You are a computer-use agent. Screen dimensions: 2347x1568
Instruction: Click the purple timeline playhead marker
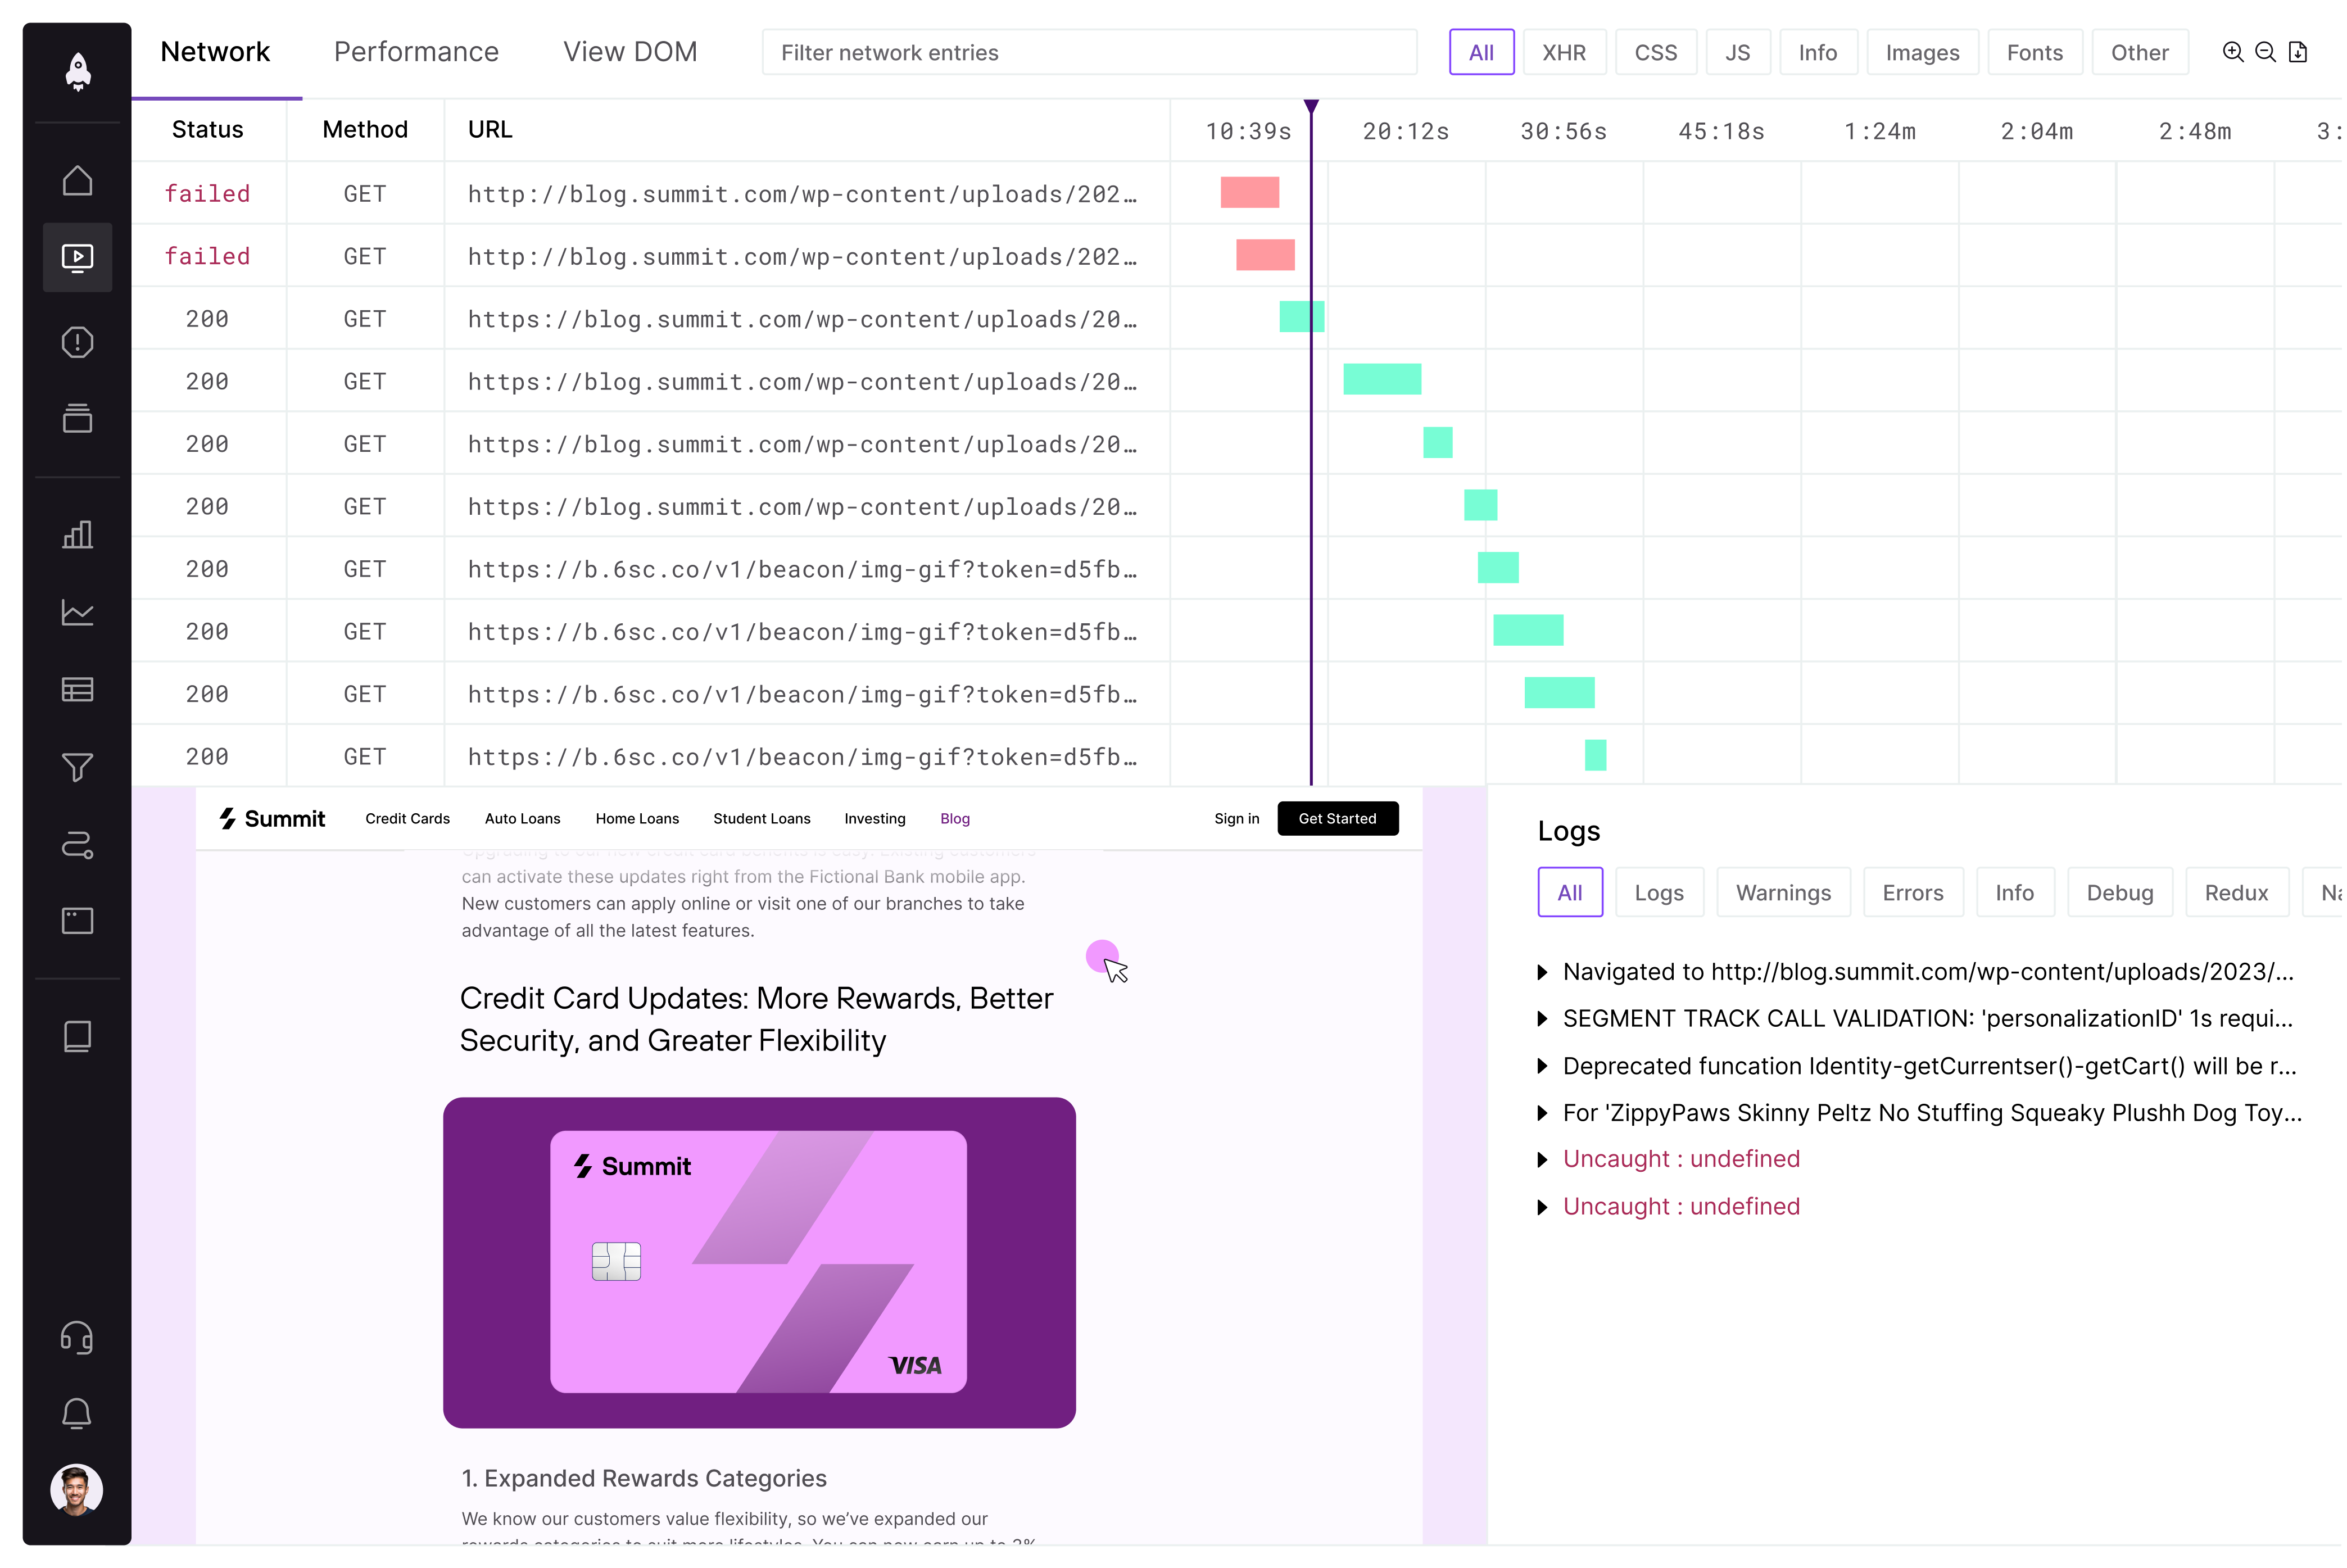1311,106
